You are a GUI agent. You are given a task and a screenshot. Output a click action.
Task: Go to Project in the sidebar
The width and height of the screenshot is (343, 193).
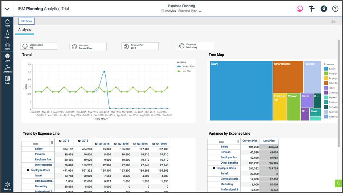[7, 34]
